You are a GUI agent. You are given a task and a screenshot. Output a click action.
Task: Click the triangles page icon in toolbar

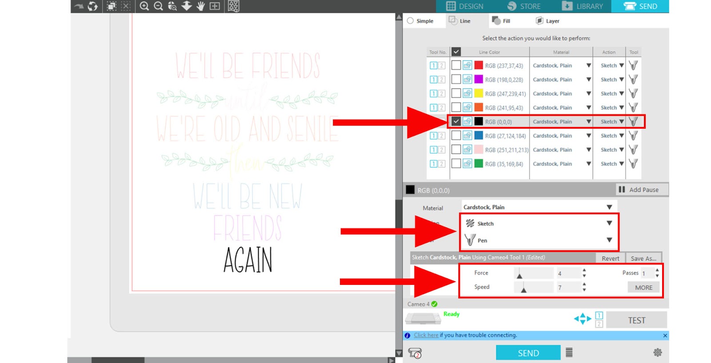[233, 6]
